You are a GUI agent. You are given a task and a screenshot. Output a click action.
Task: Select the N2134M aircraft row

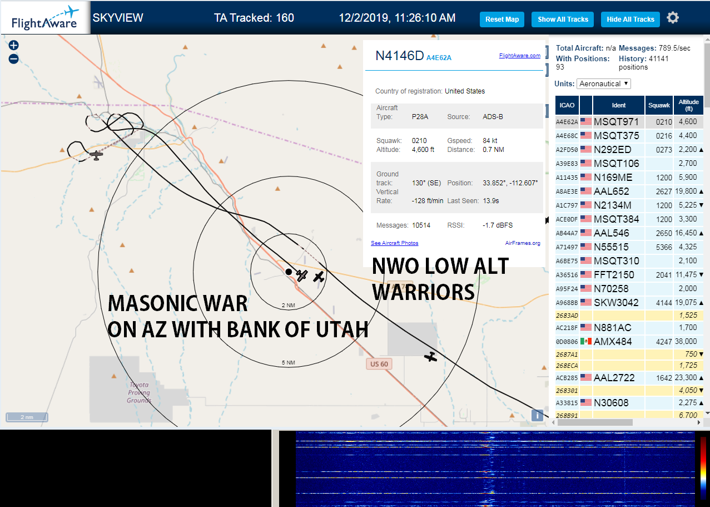(629, 205)
